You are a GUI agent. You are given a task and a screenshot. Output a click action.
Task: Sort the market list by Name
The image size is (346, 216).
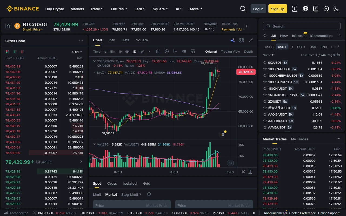(268, 55)
